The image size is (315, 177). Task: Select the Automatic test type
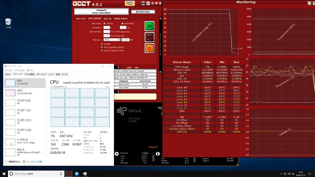[122, 23]
